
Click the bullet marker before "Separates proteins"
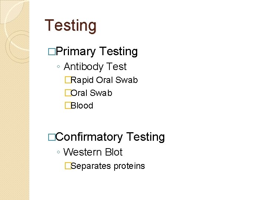coord(67,166)
